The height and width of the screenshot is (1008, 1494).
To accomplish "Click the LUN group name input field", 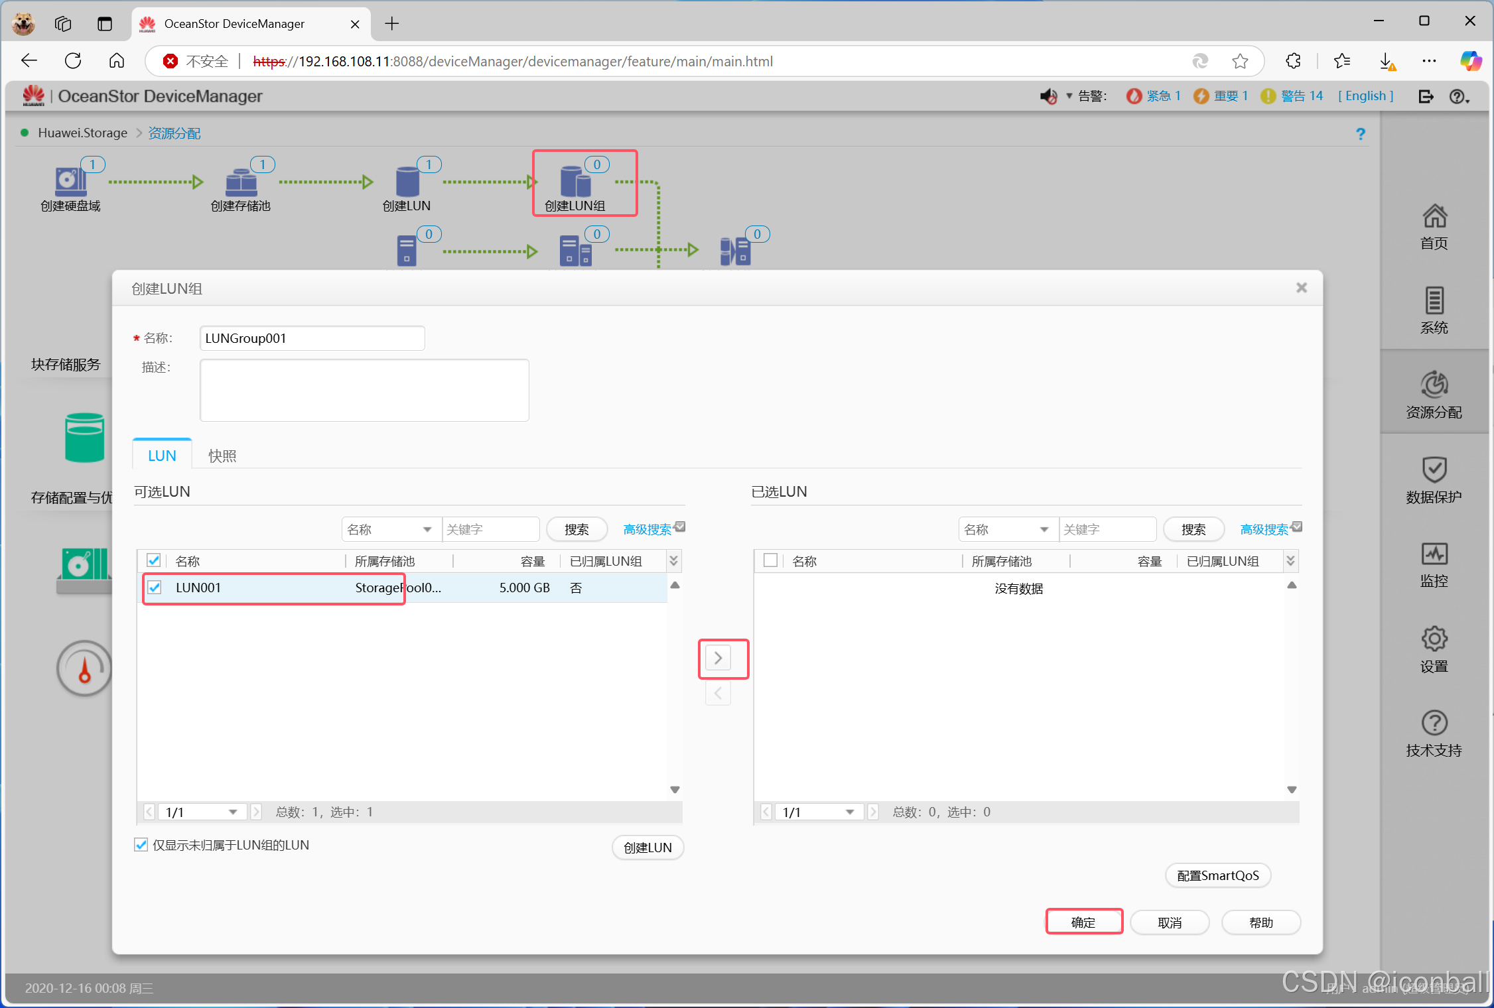I will pos(312,338).
